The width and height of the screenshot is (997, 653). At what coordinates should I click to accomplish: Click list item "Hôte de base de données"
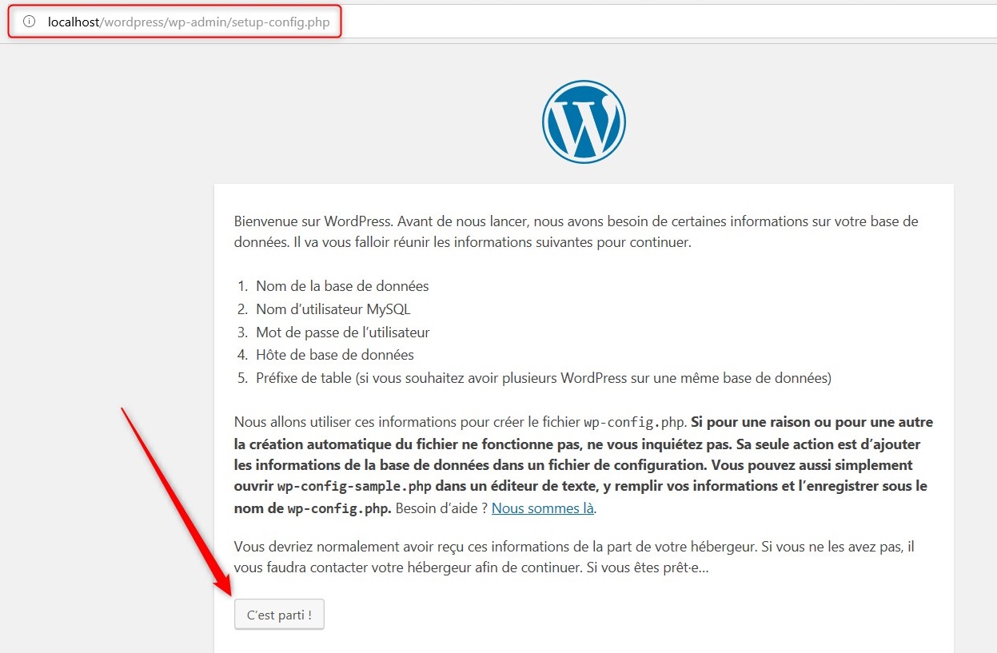pos(334,355)
